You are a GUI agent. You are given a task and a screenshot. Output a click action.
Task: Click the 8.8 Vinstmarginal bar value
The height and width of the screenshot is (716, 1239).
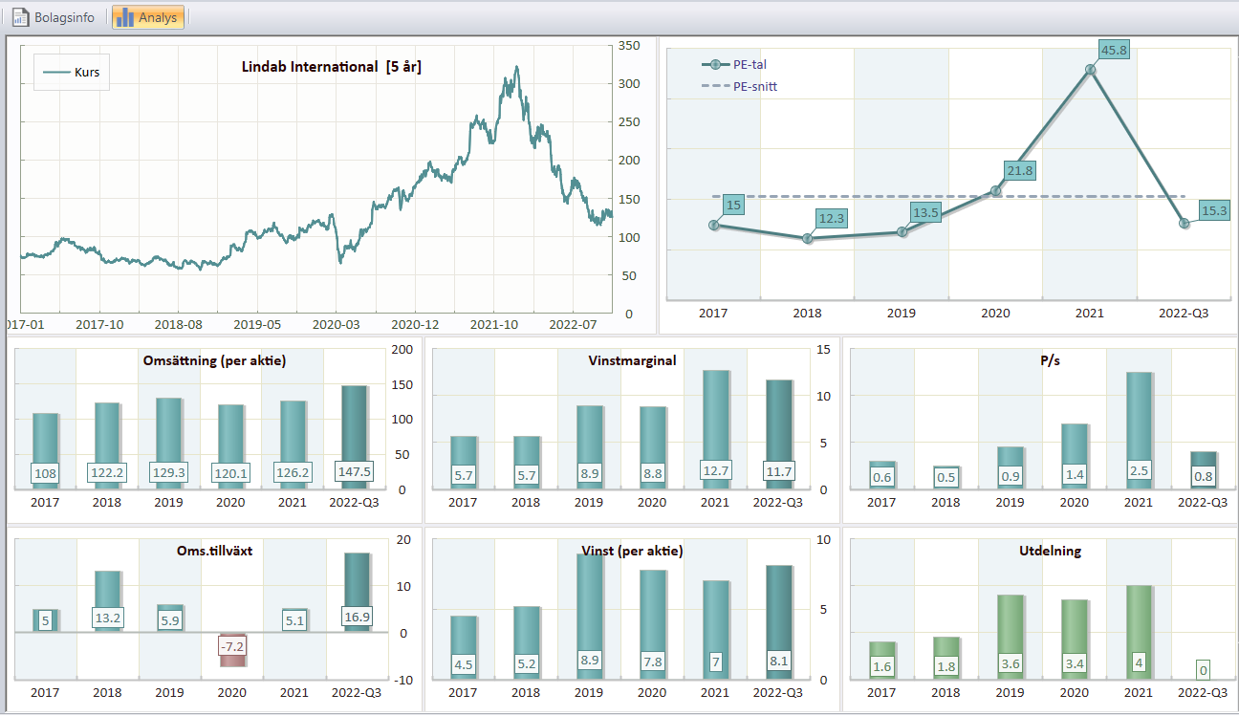tap(652, 472)
